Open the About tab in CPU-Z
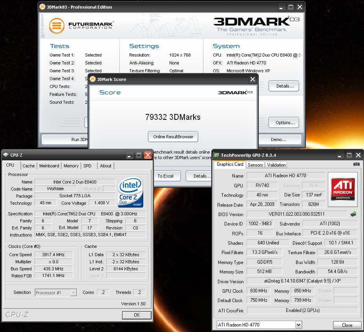This screenshot has height=332, width=364. pos(106,166)
